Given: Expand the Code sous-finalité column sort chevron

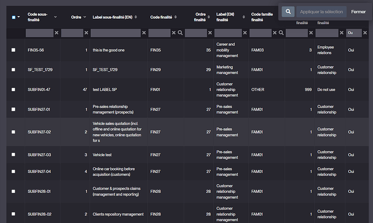Looking at the screenshot, I should (56, 17).
